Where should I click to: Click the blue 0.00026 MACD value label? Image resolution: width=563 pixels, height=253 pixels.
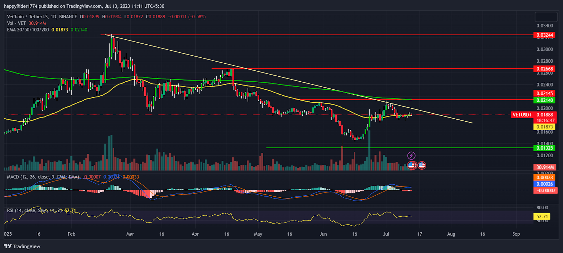[x=544, y=184]
